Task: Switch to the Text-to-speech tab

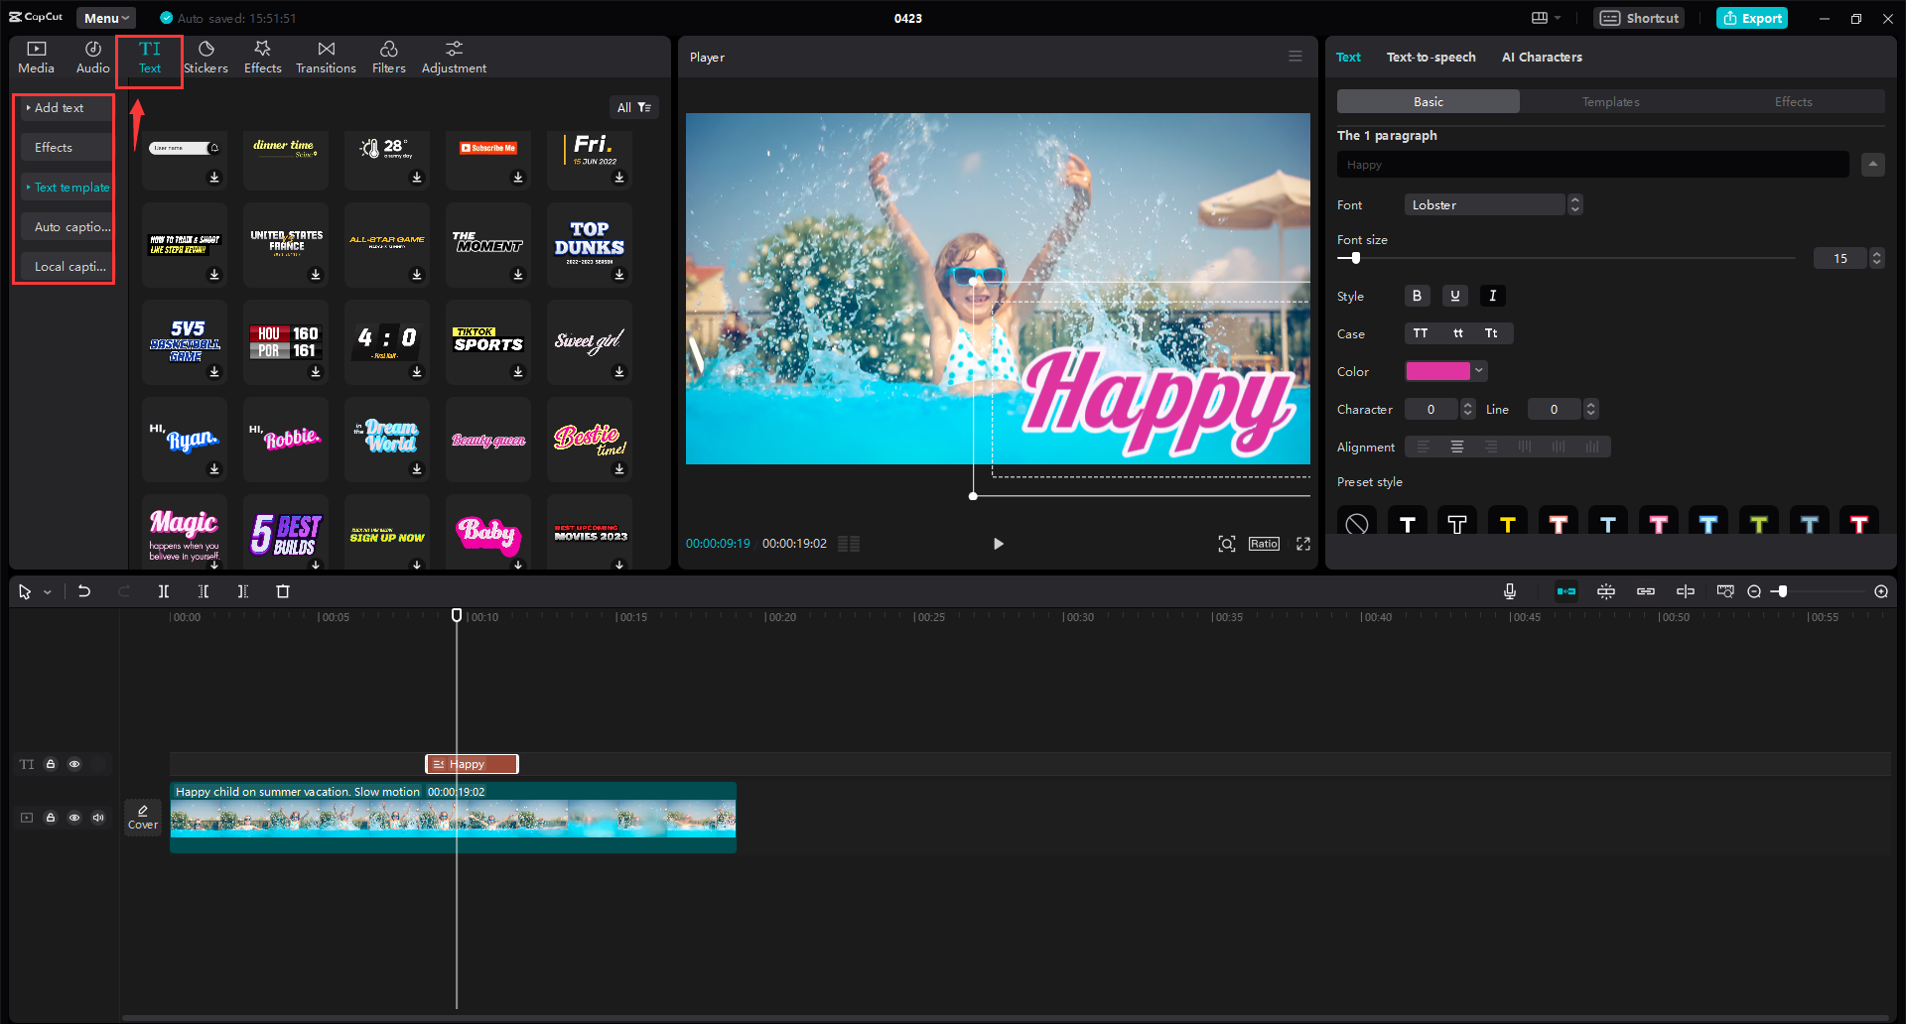Action: (1430, 57)
